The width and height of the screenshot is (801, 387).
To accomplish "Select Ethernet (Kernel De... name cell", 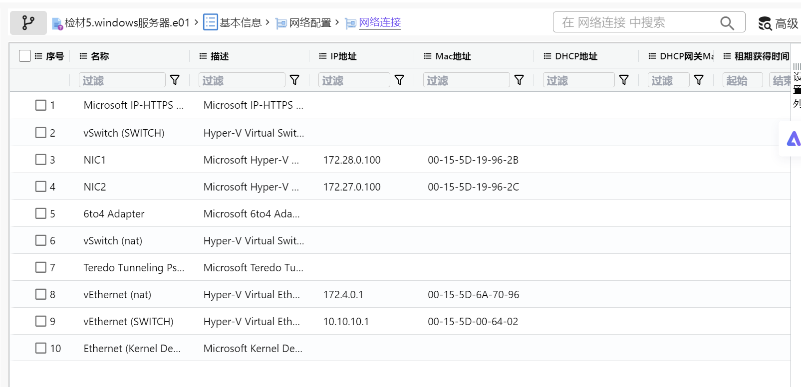I will click(x=132, y=349).
